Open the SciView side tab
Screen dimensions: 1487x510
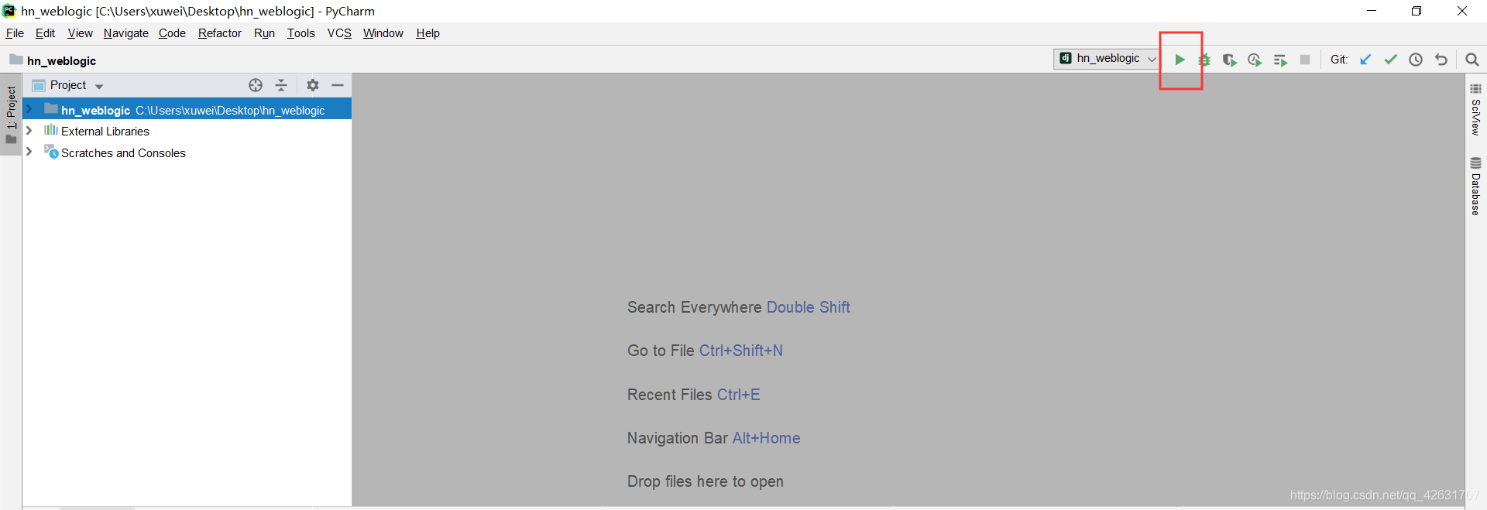point(1475,110)
